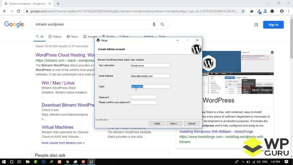Click the 1:42 PM taskbar clock
The height and width of the screenshot is (165, 293).
click(x=275, y=162)
